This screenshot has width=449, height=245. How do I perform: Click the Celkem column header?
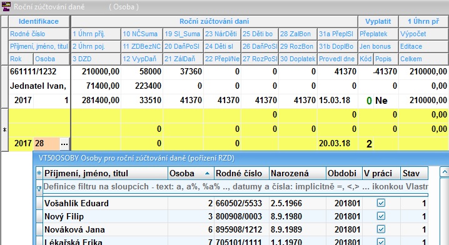(x=424, y=59)
